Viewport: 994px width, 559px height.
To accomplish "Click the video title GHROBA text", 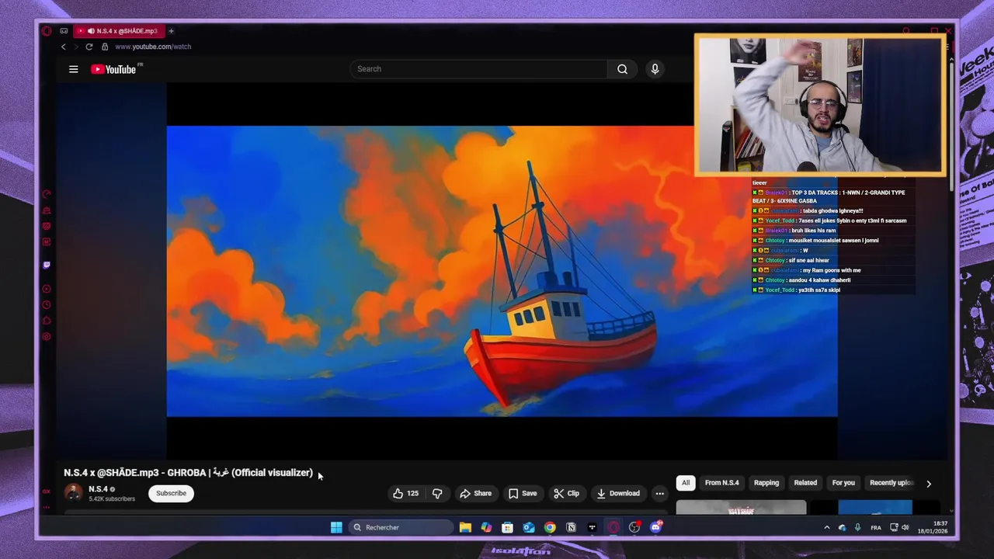I will (188, 472).
